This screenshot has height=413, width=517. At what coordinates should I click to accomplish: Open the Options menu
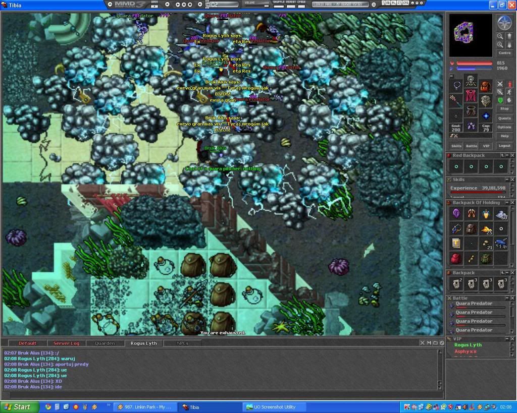(504, 127)
